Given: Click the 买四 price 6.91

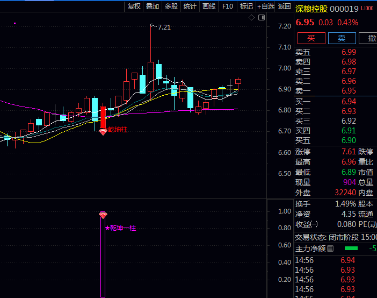Looking at the screenshot, I should (x=349, y=130).
